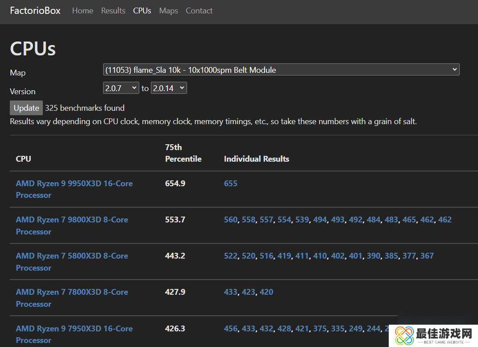The height and width of the screenshot is (347, 478).
Task: Open the Contact page link
Action: (199, 11)
